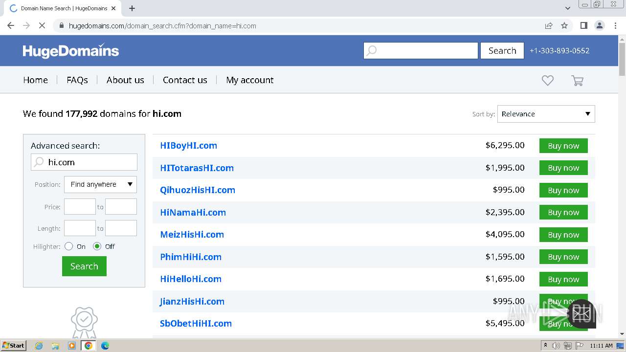Viewport: 626px width, 352px height.
Task: Buy now PhimHiHi.com
Action: 563,257
